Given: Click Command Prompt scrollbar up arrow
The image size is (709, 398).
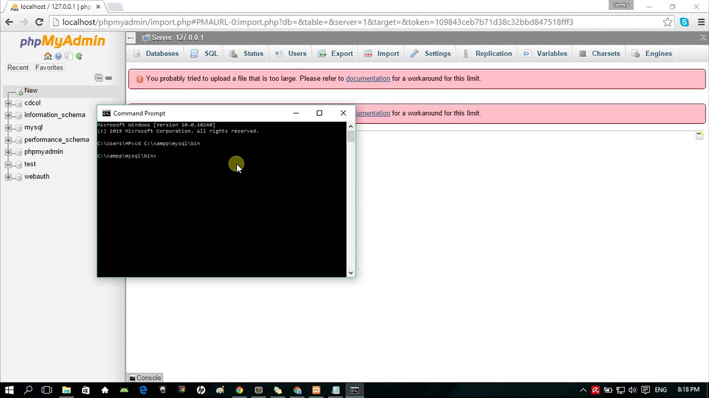Looking at the screenshot, I should pyautogui.click(x=351, y=126).
